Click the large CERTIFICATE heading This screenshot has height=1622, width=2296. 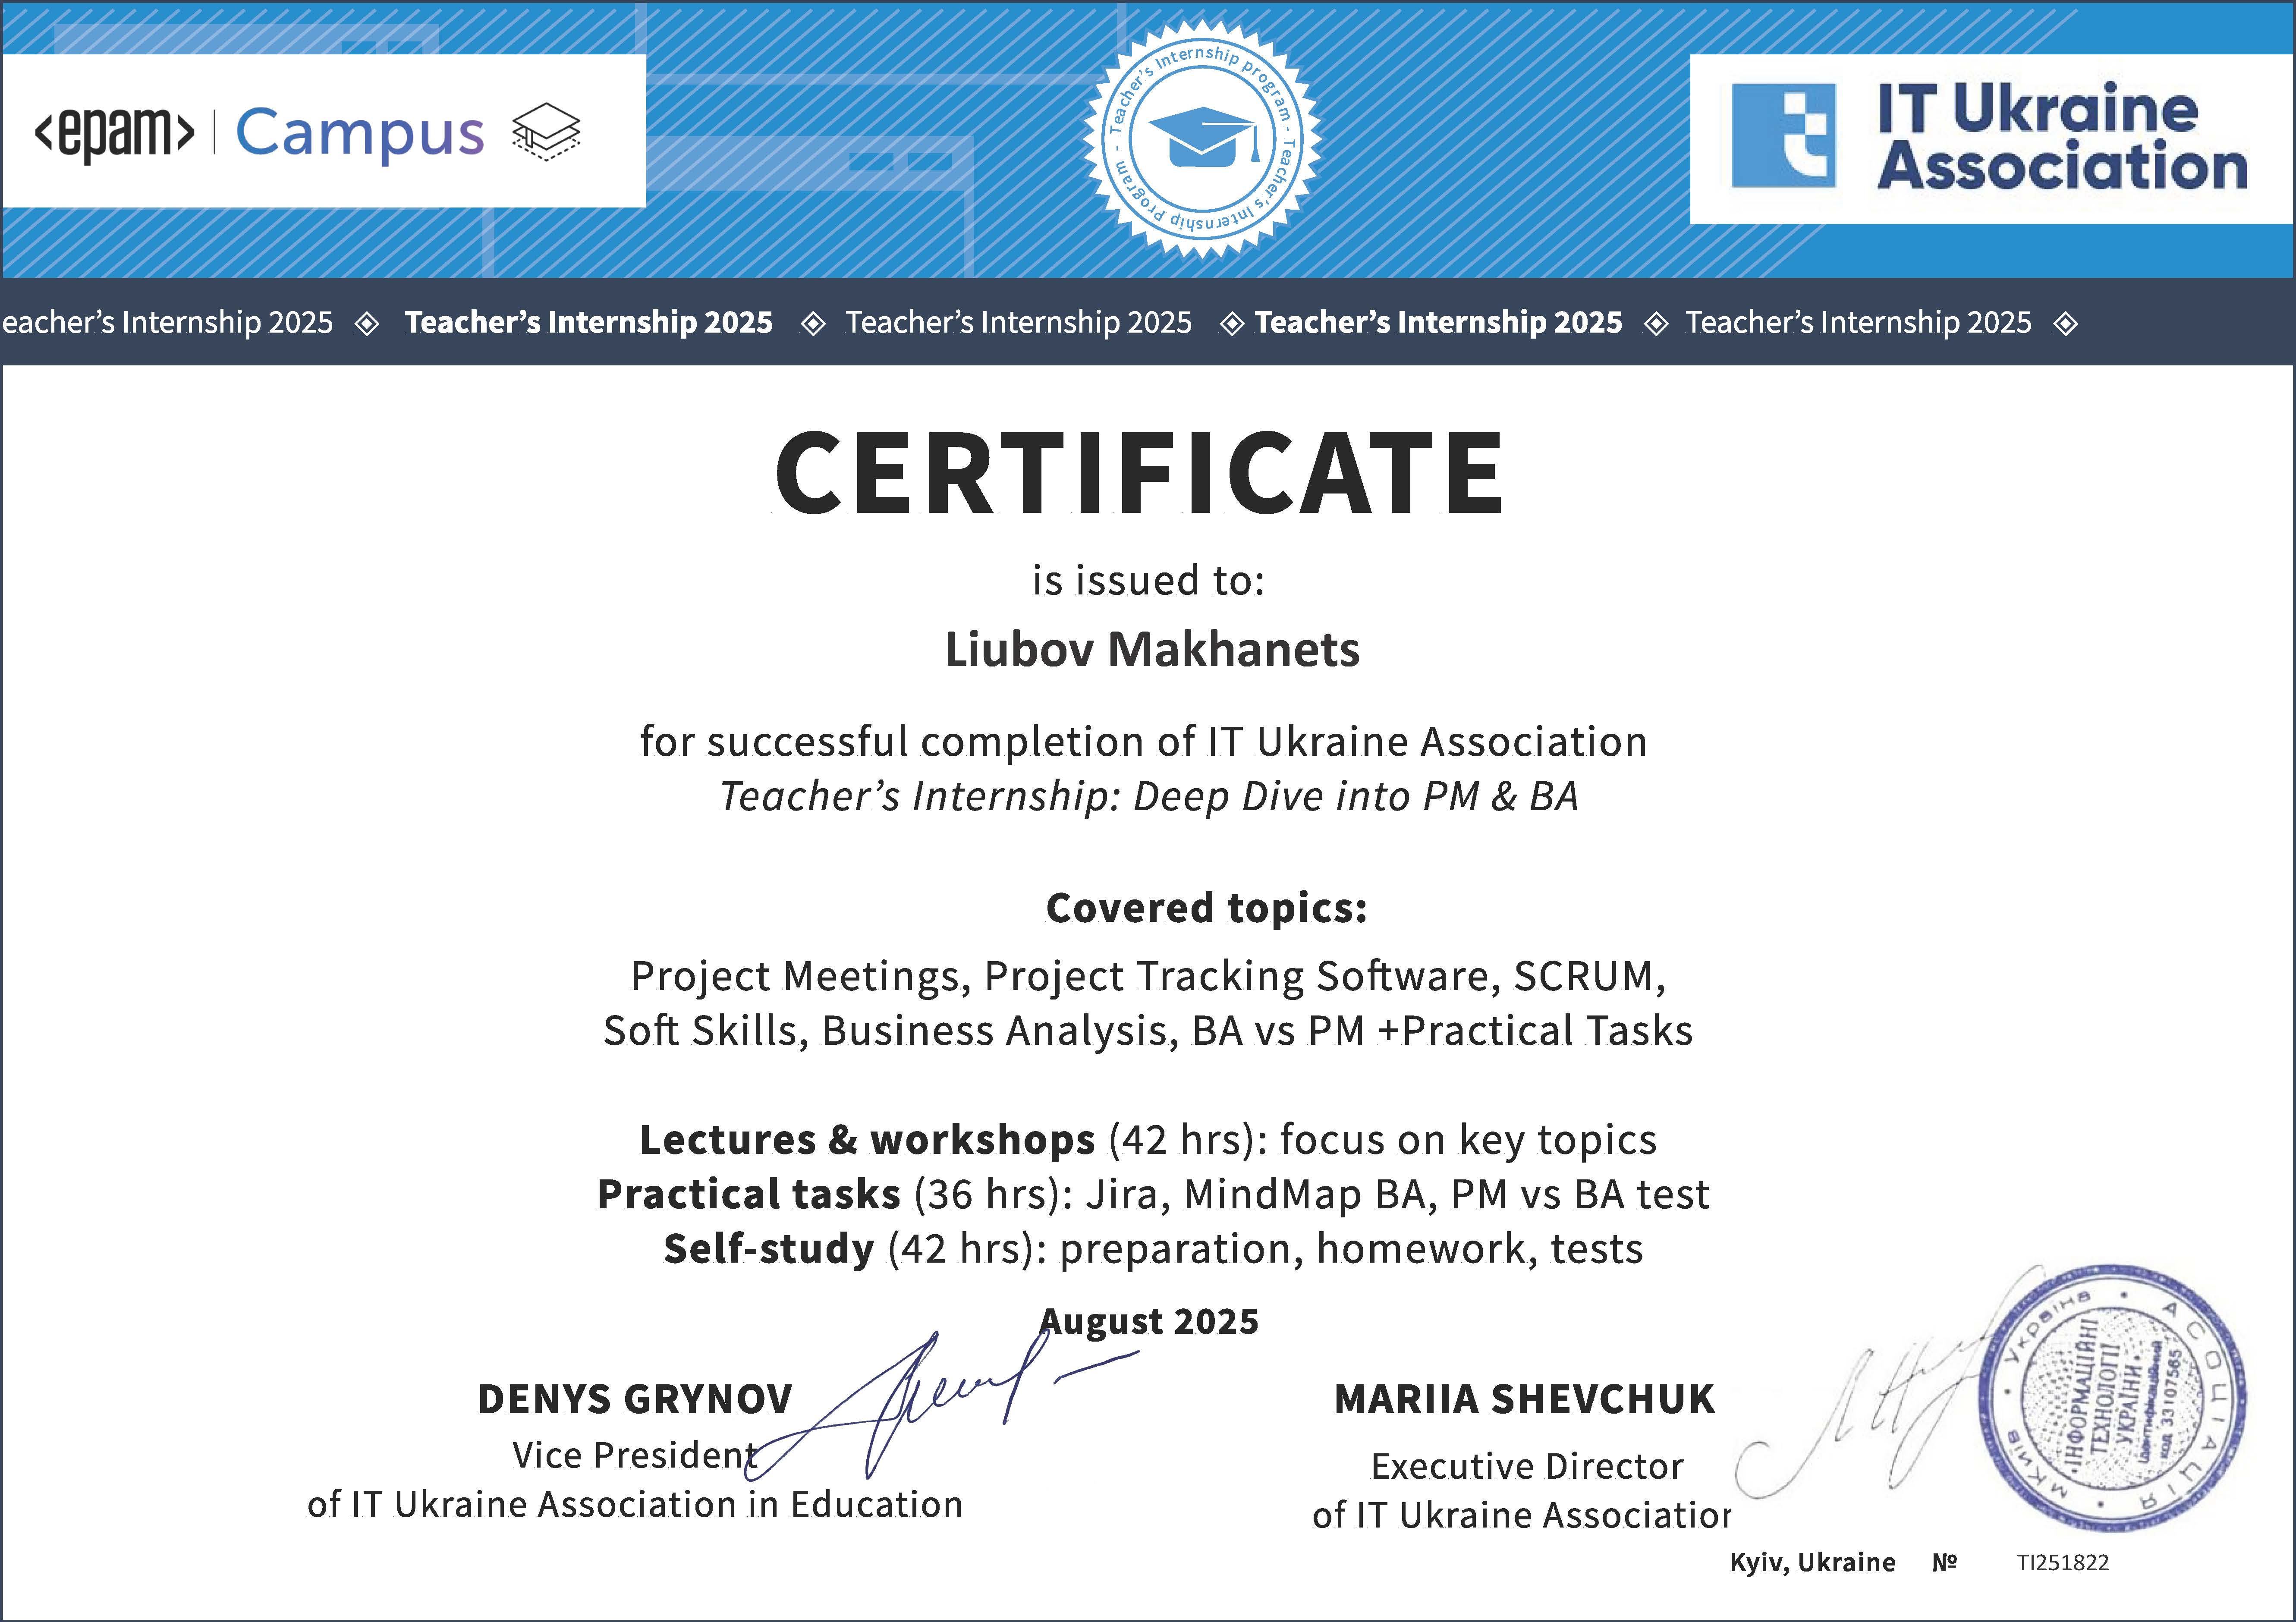tap(1139, 473)
